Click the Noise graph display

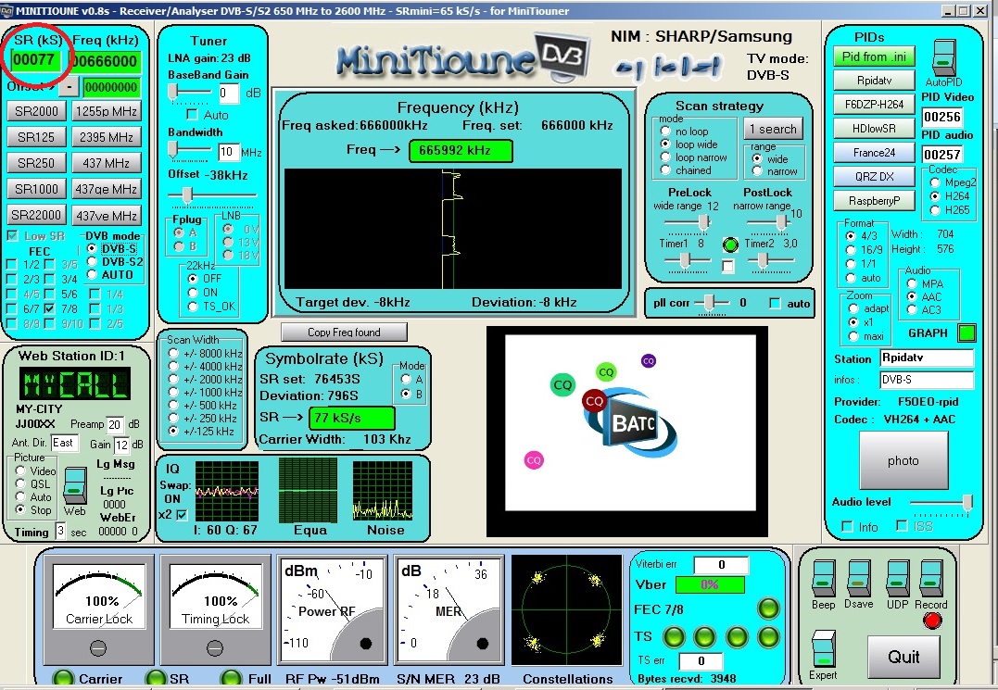(382, 490)
